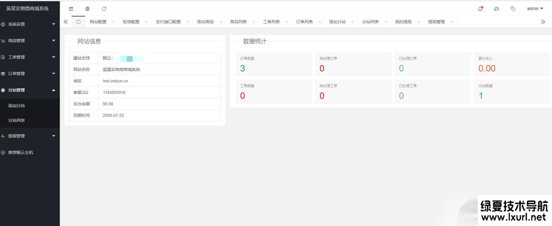Close the 网站配置 tab

tap(113, 22)
